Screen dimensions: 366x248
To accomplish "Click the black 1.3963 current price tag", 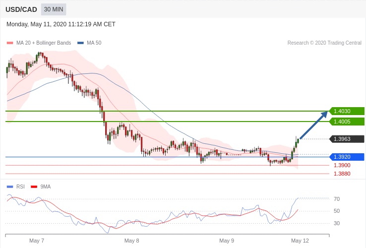I will 346,139.
